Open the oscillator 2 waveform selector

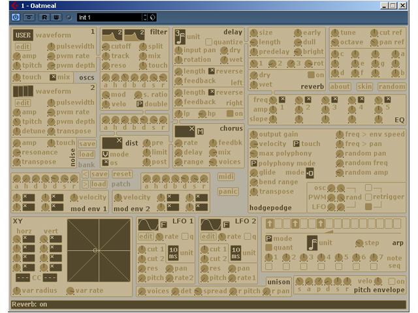coord(22,91)
